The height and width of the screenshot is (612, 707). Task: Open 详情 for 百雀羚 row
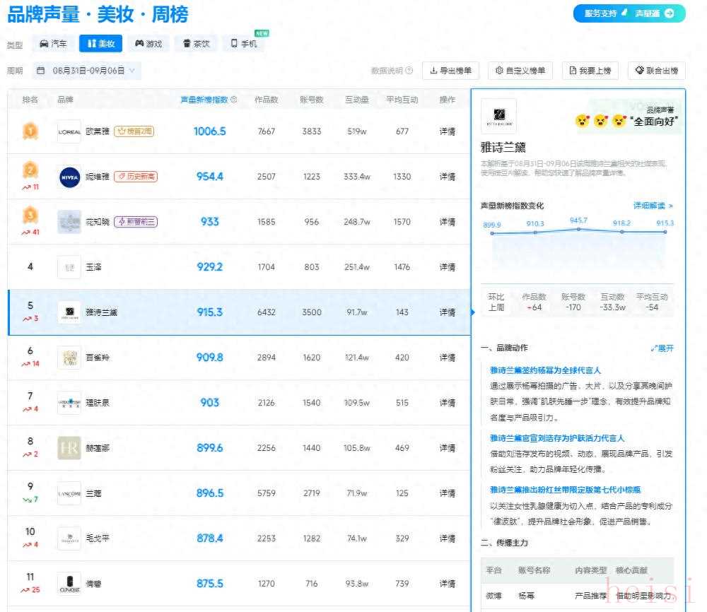point(447,358)
